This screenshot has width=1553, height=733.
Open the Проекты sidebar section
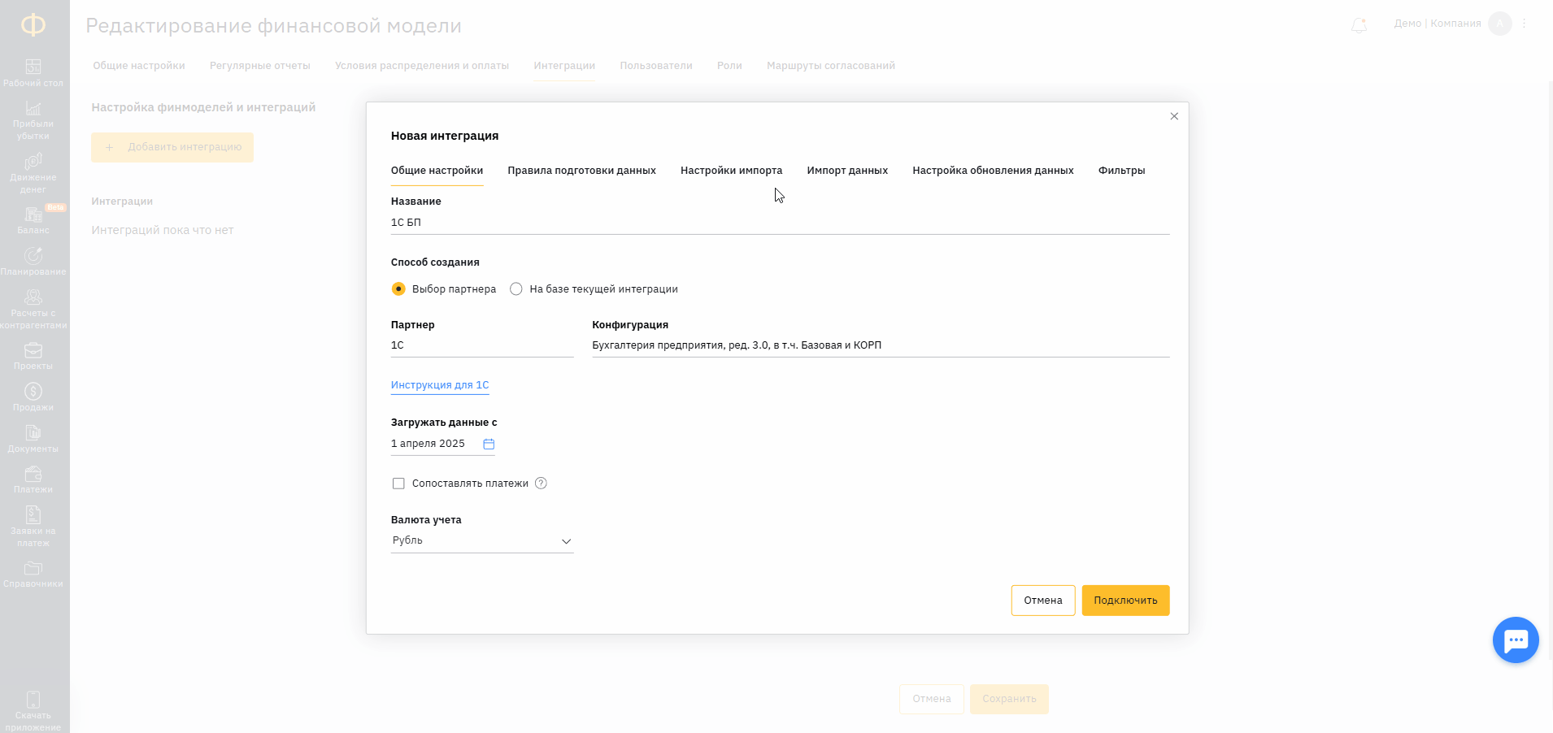point(33,356)
